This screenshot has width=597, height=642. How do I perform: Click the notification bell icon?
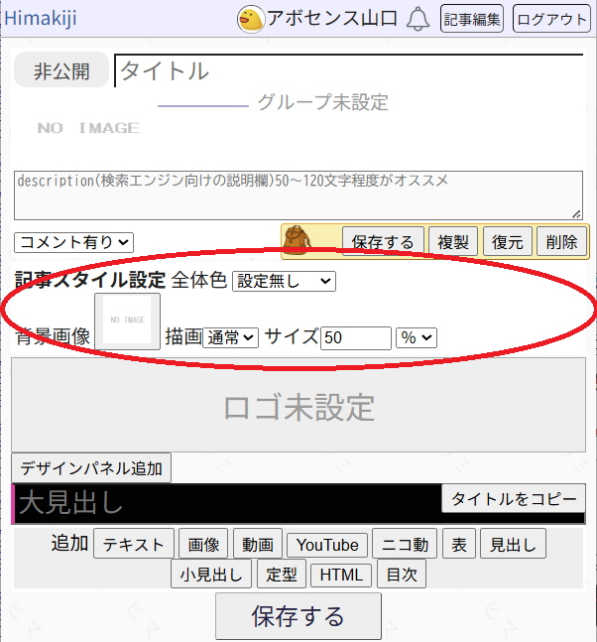click(x=418, y=18)
